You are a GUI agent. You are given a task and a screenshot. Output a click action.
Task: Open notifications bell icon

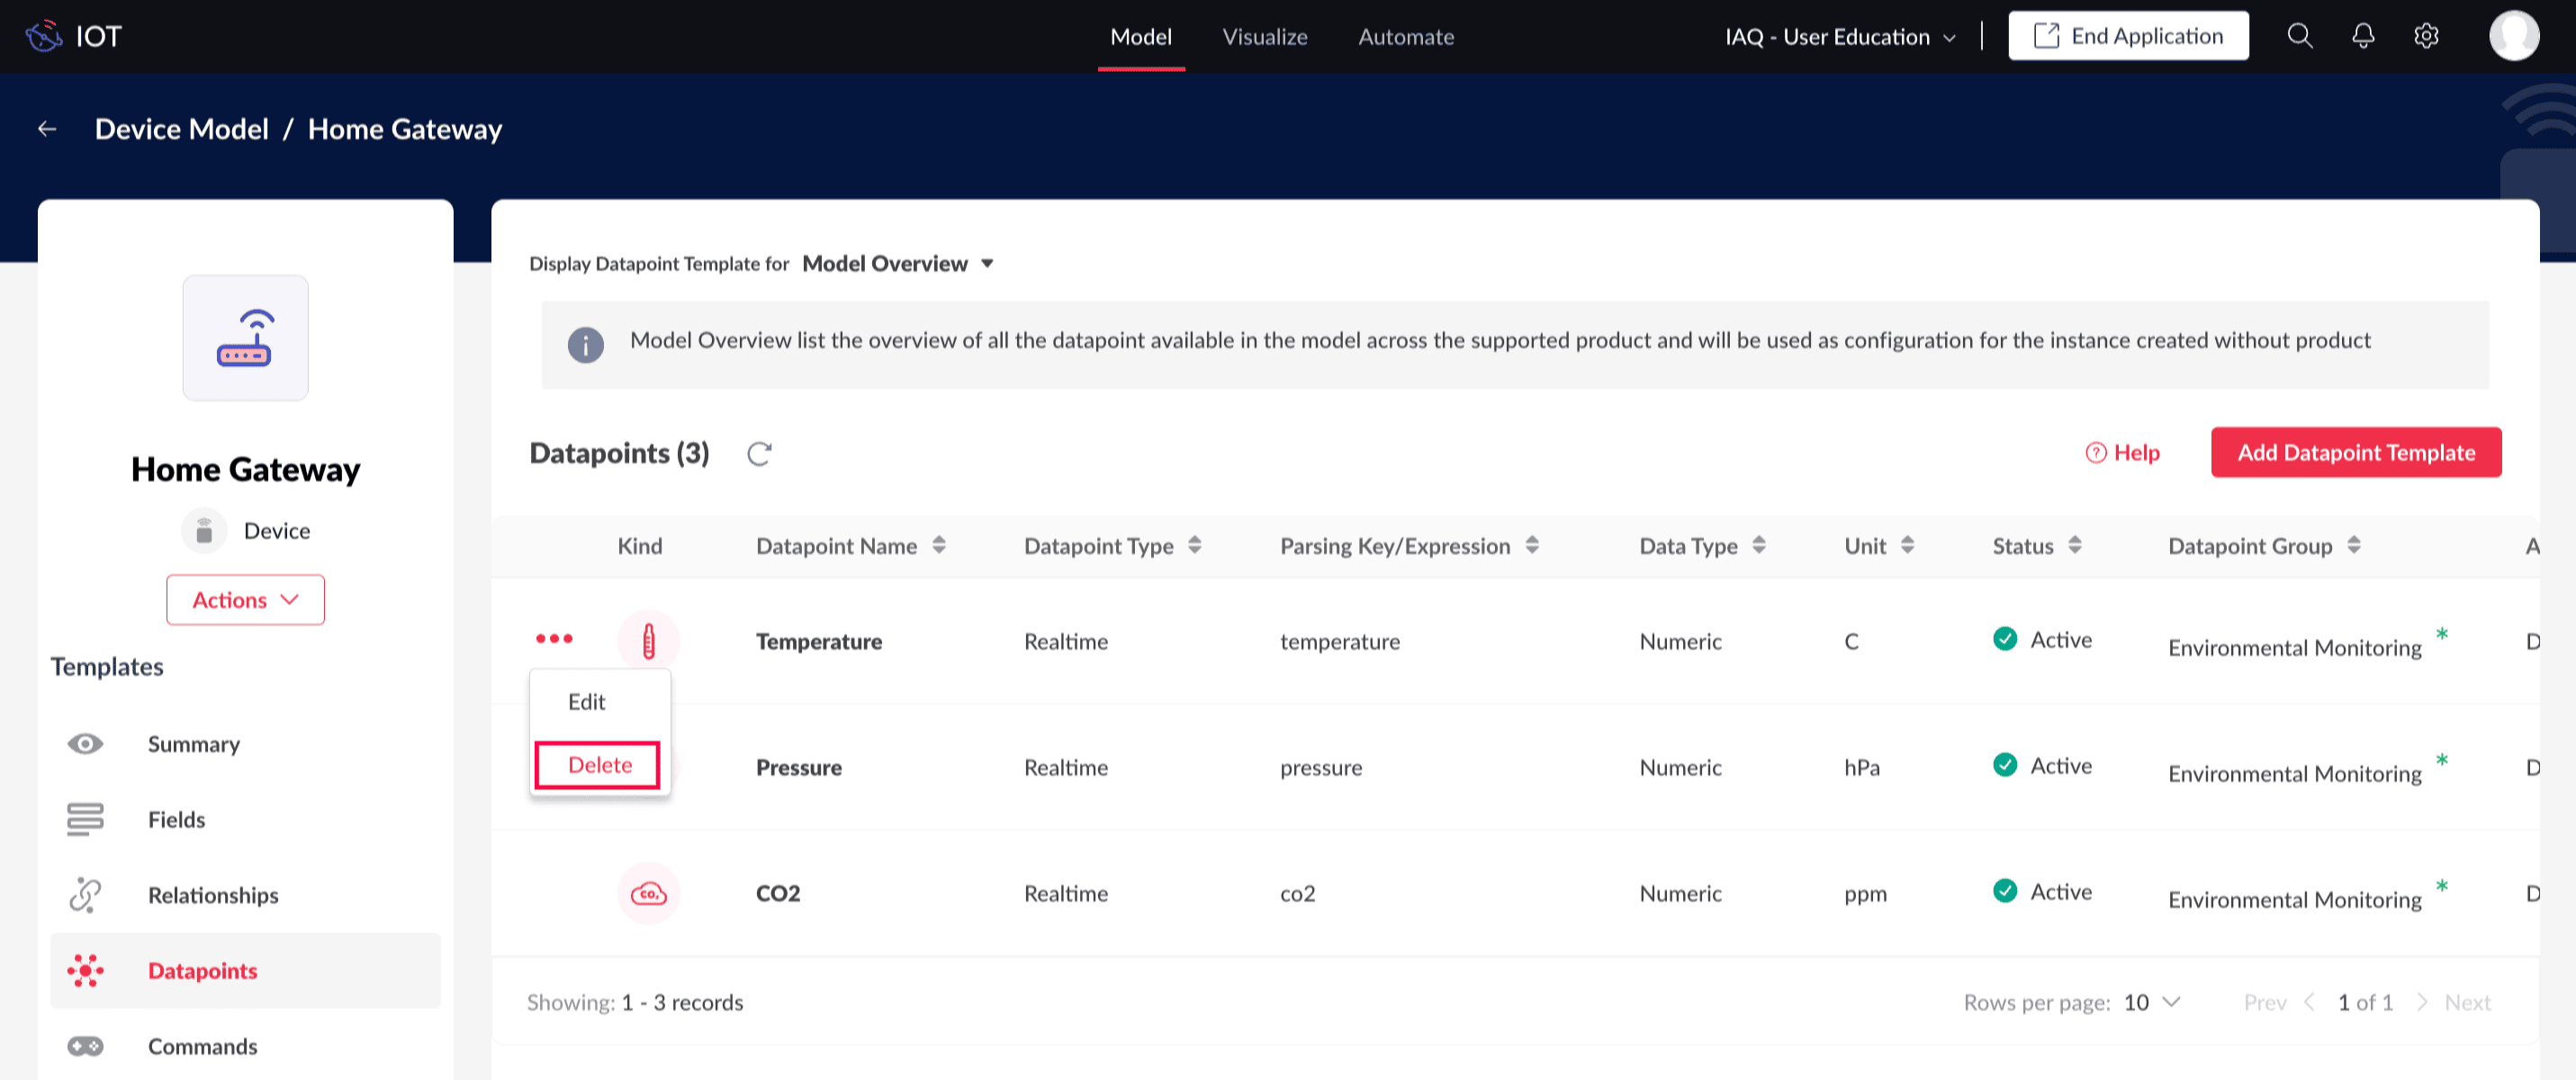coord(2362,37)
